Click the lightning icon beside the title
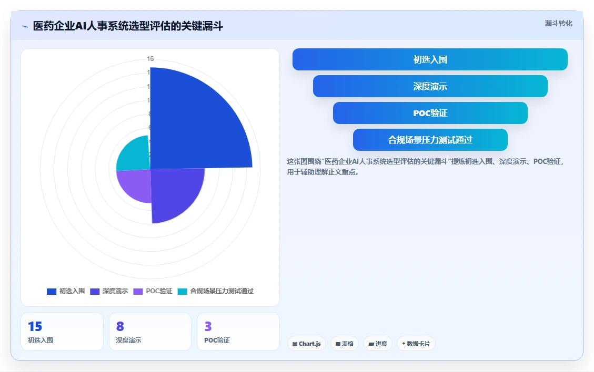The height and width of the screenshot is (372, 594). (25, 26)
